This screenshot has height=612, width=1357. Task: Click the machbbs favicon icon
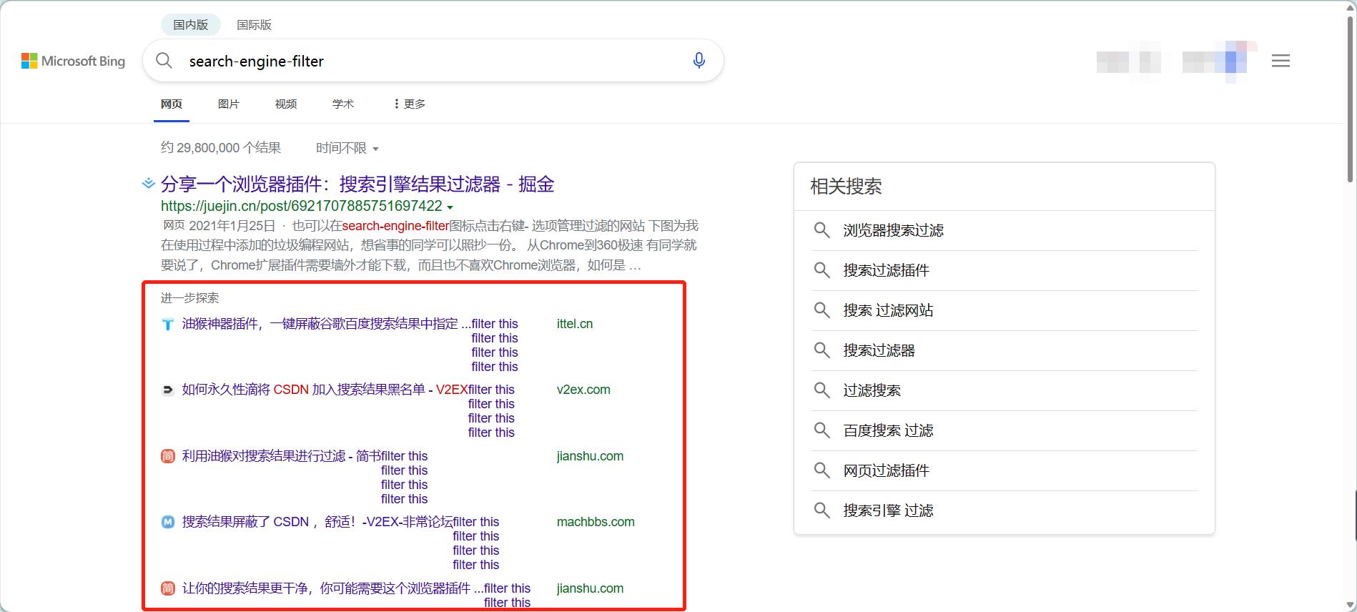pos(167,522)
